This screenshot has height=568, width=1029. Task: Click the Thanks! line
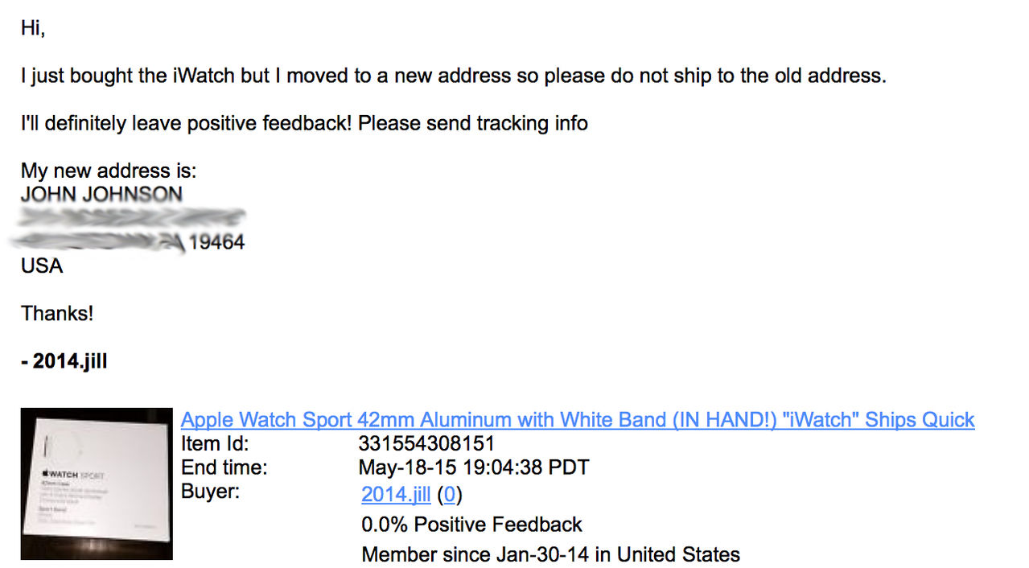(57, 313)
